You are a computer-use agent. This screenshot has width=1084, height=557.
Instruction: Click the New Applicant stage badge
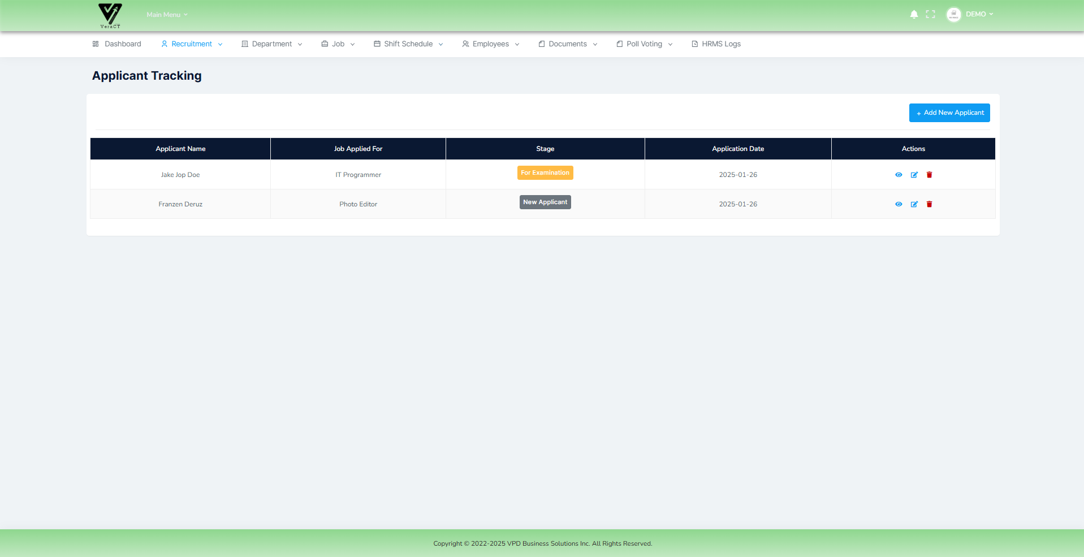coord(545,202)
